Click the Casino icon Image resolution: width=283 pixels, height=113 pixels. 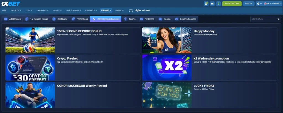160,19
